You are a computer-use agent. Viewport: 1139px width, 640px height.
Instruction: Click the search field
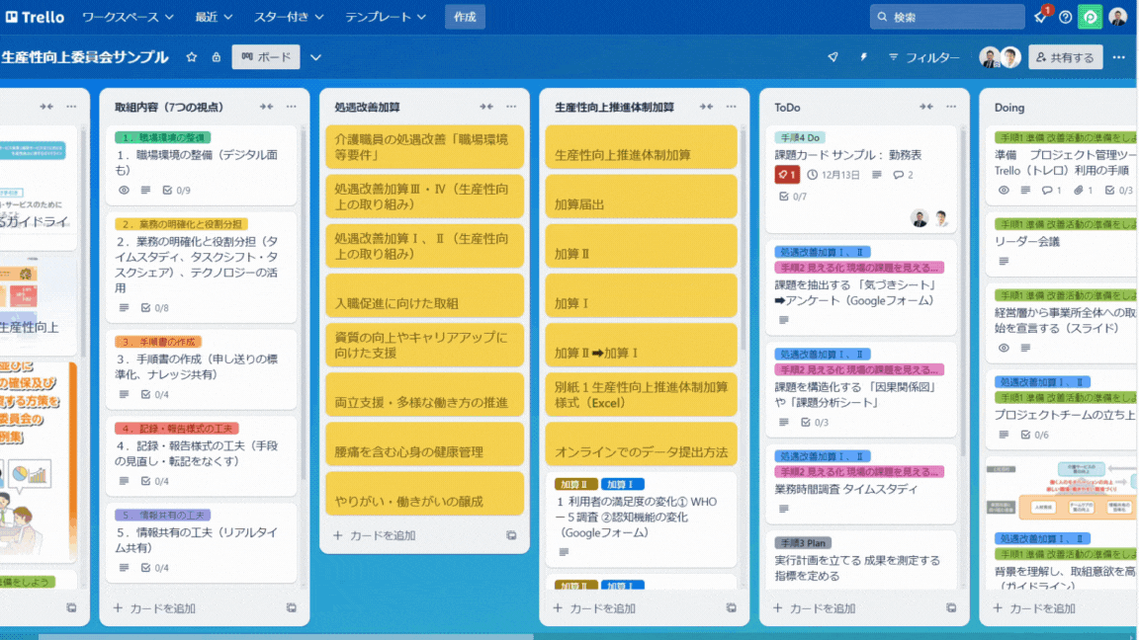tap(947, 17)
